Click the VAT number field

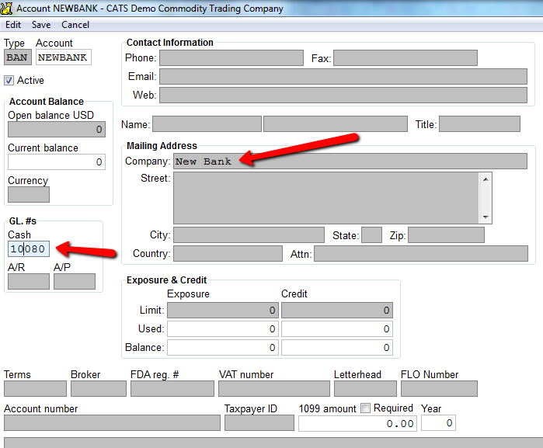tap(274, 388)
